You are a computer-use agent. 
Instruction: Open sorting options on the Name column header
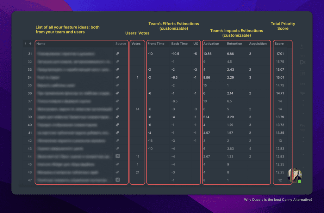[42, 44]
